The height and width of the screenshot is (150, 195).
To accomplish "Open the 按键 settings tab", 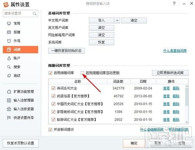I will [x=20, y=32].
